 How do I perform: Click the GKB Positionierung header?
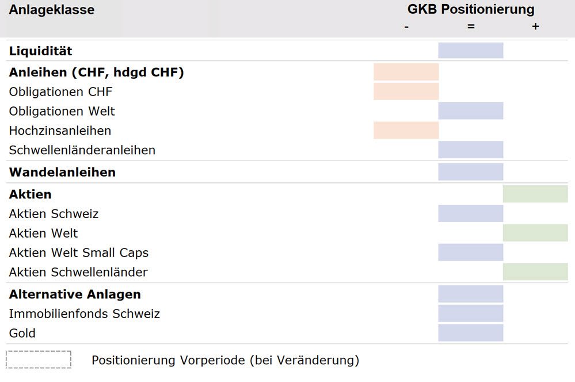471,10
